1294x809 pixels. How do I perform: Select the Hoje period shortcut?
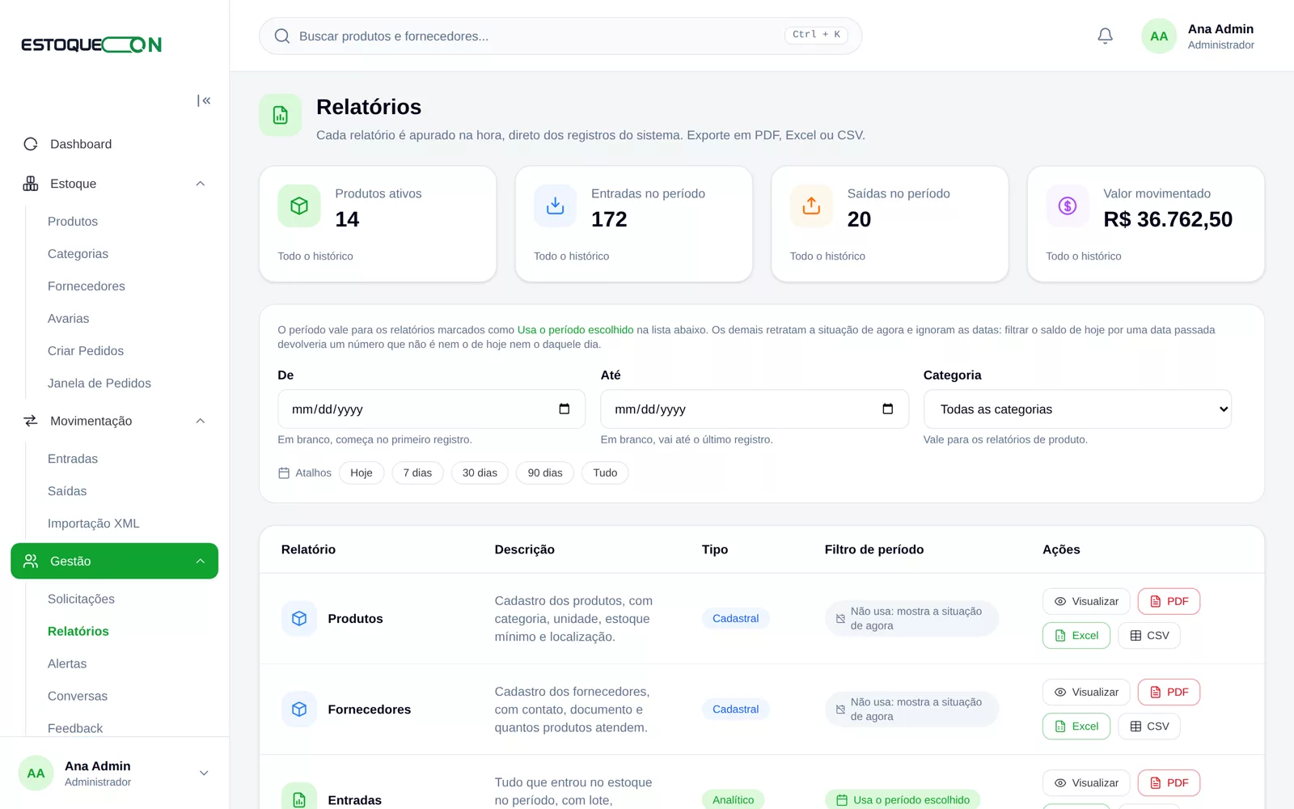tap(362, 472)
